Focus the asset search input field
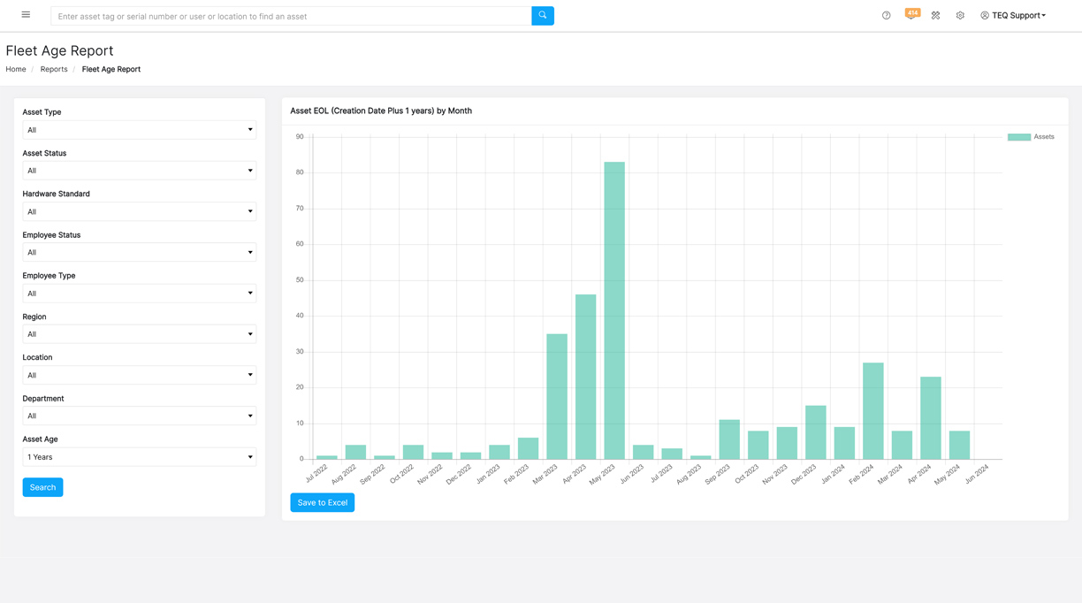1082x603 pixels. [292, 16]
